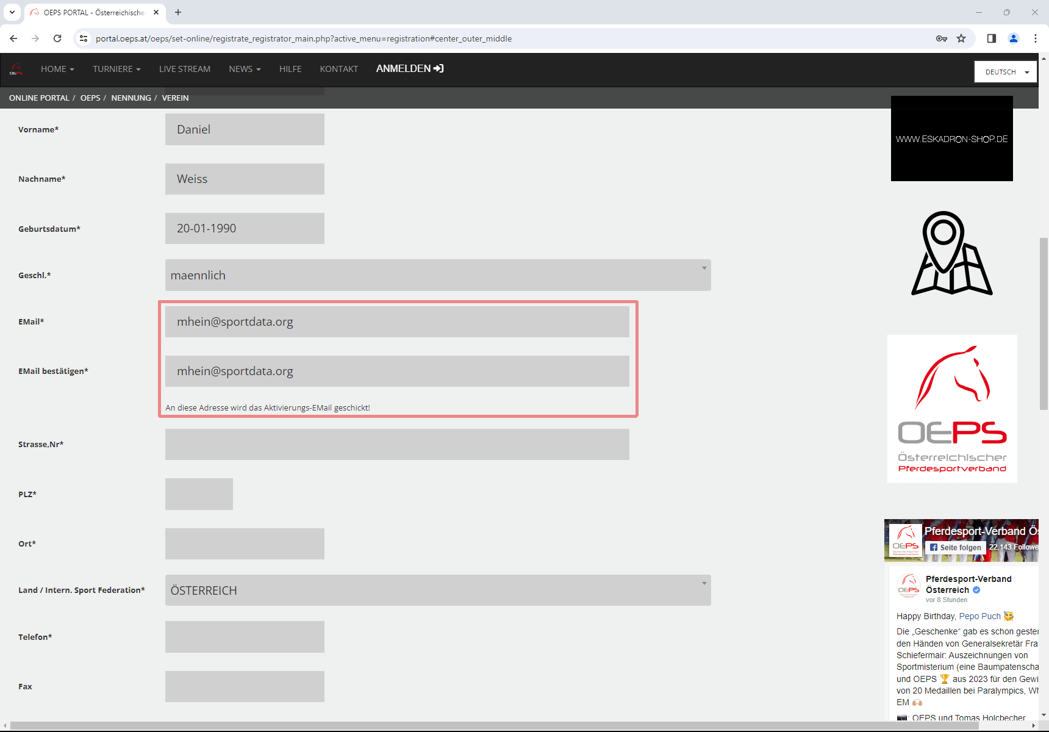This screenshot has height=732, width=1049.
Task: Open the DEUTSCH language selector
Action: tap(1005, 72)
